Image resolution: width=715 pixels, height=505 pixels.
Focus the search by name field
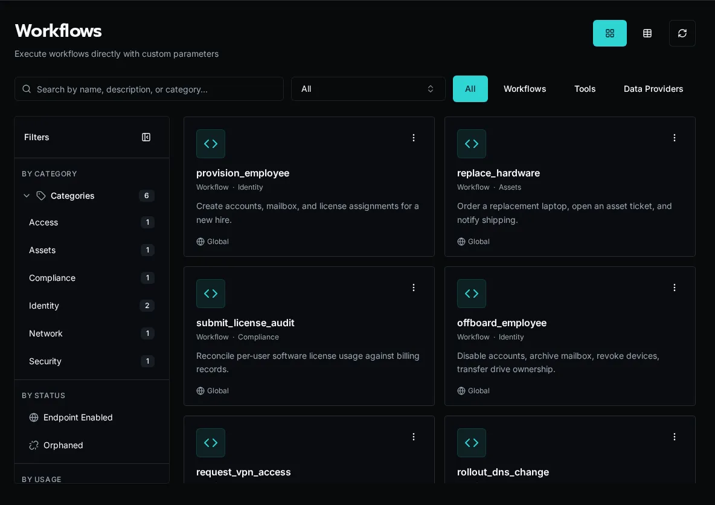149,89
